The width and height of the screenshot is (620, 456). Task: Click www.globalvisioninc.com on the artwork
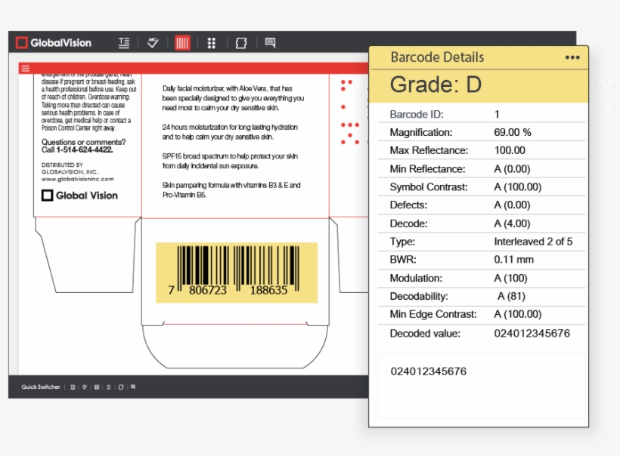77,179
